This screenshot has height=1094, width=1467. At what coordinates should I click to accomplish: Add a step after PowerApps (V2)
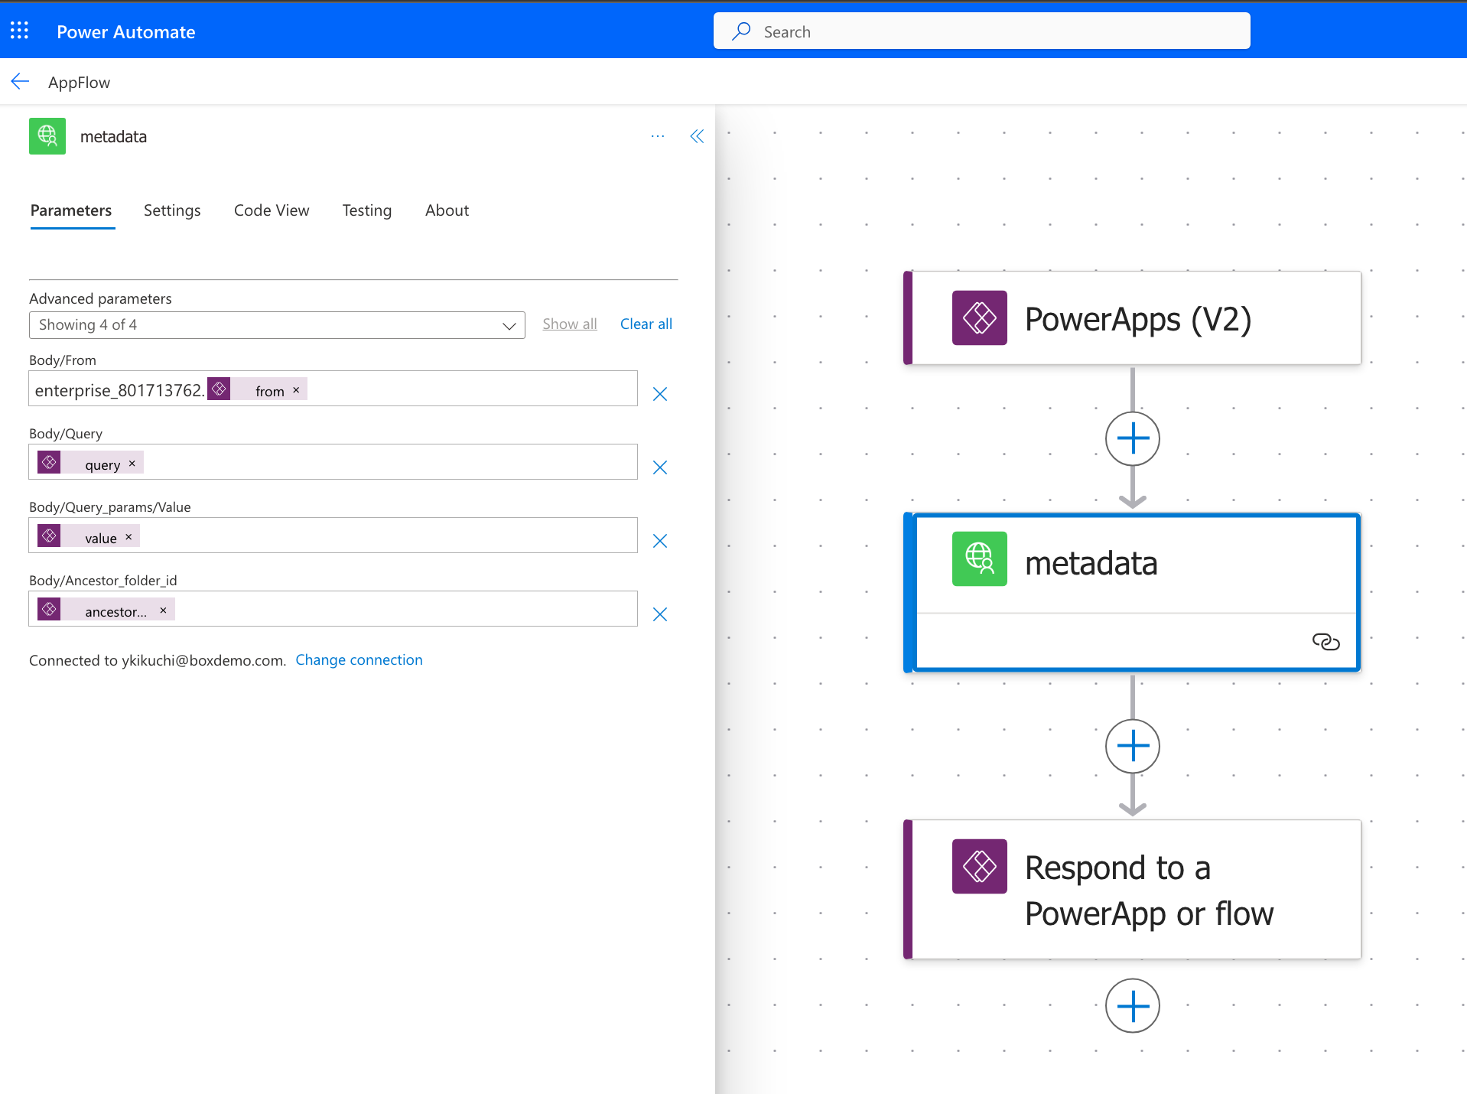(x=1133, y=438)
